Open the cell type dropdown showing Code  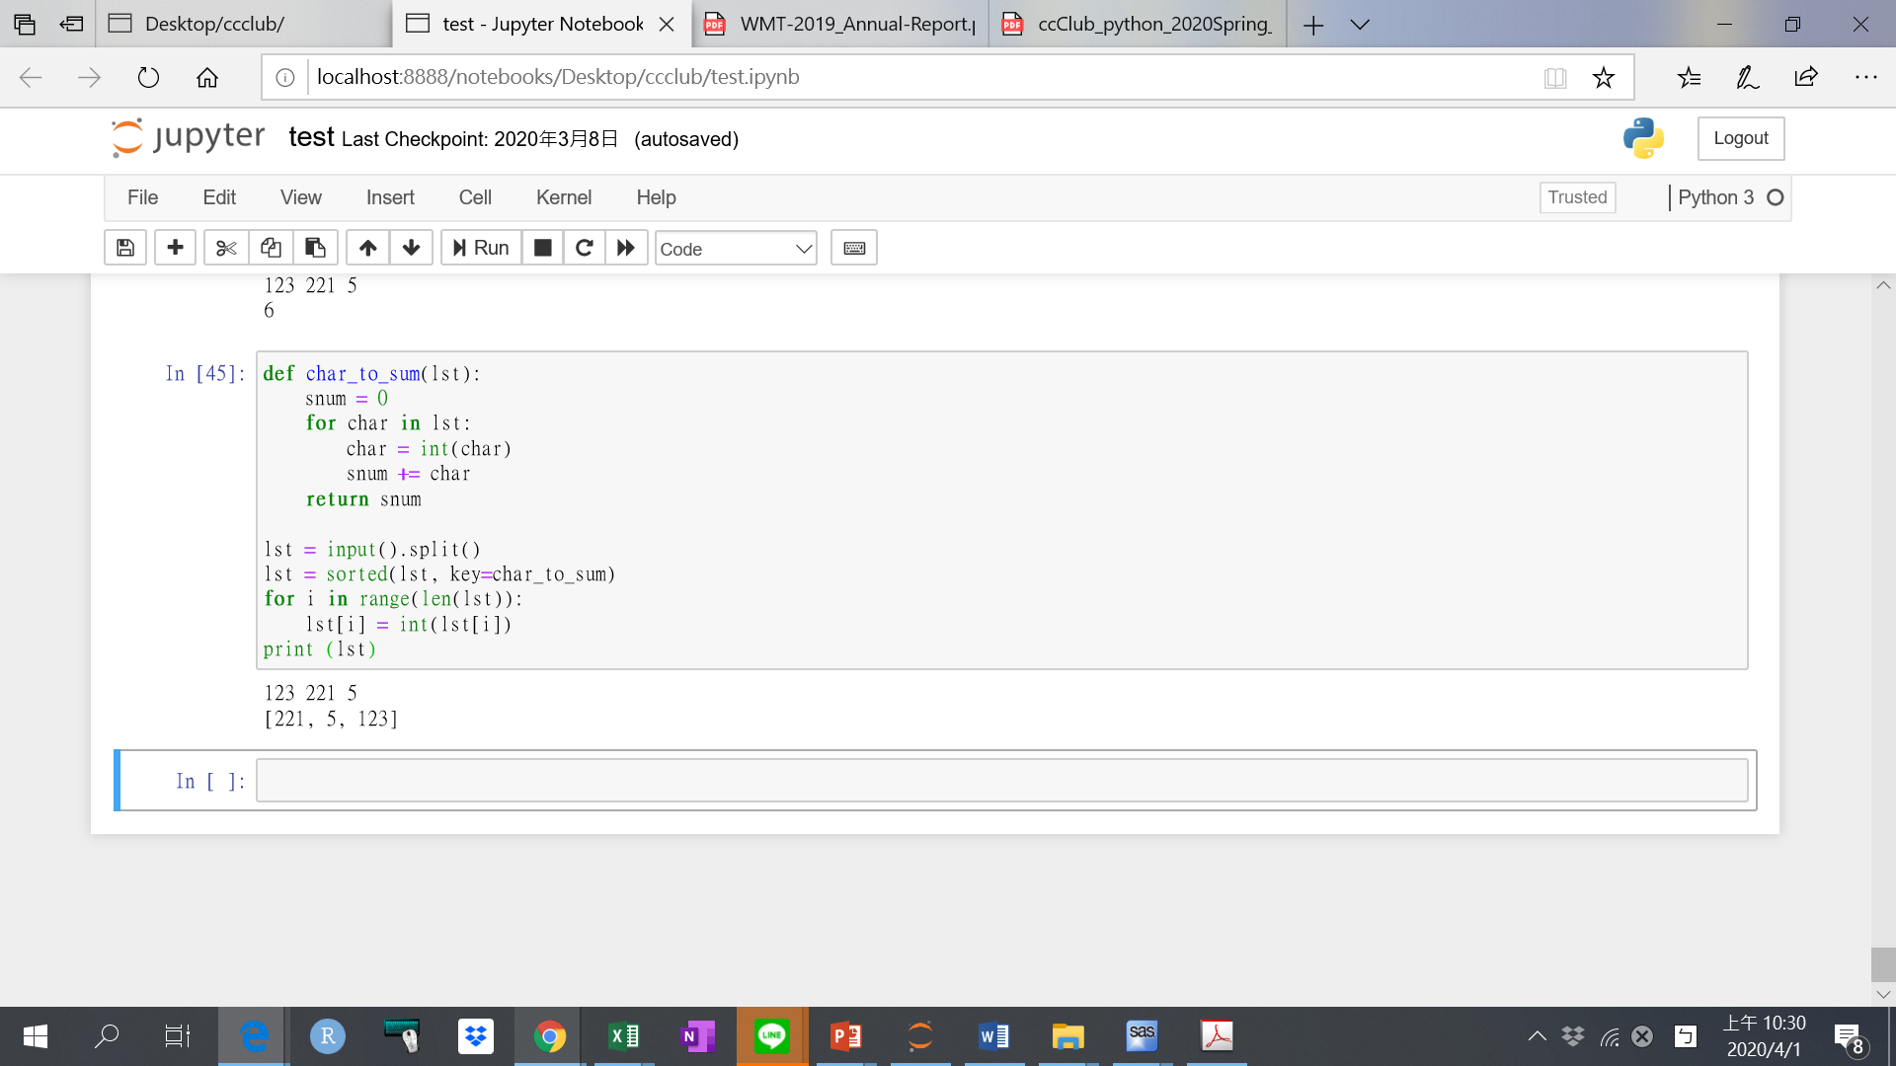[735, 249]
